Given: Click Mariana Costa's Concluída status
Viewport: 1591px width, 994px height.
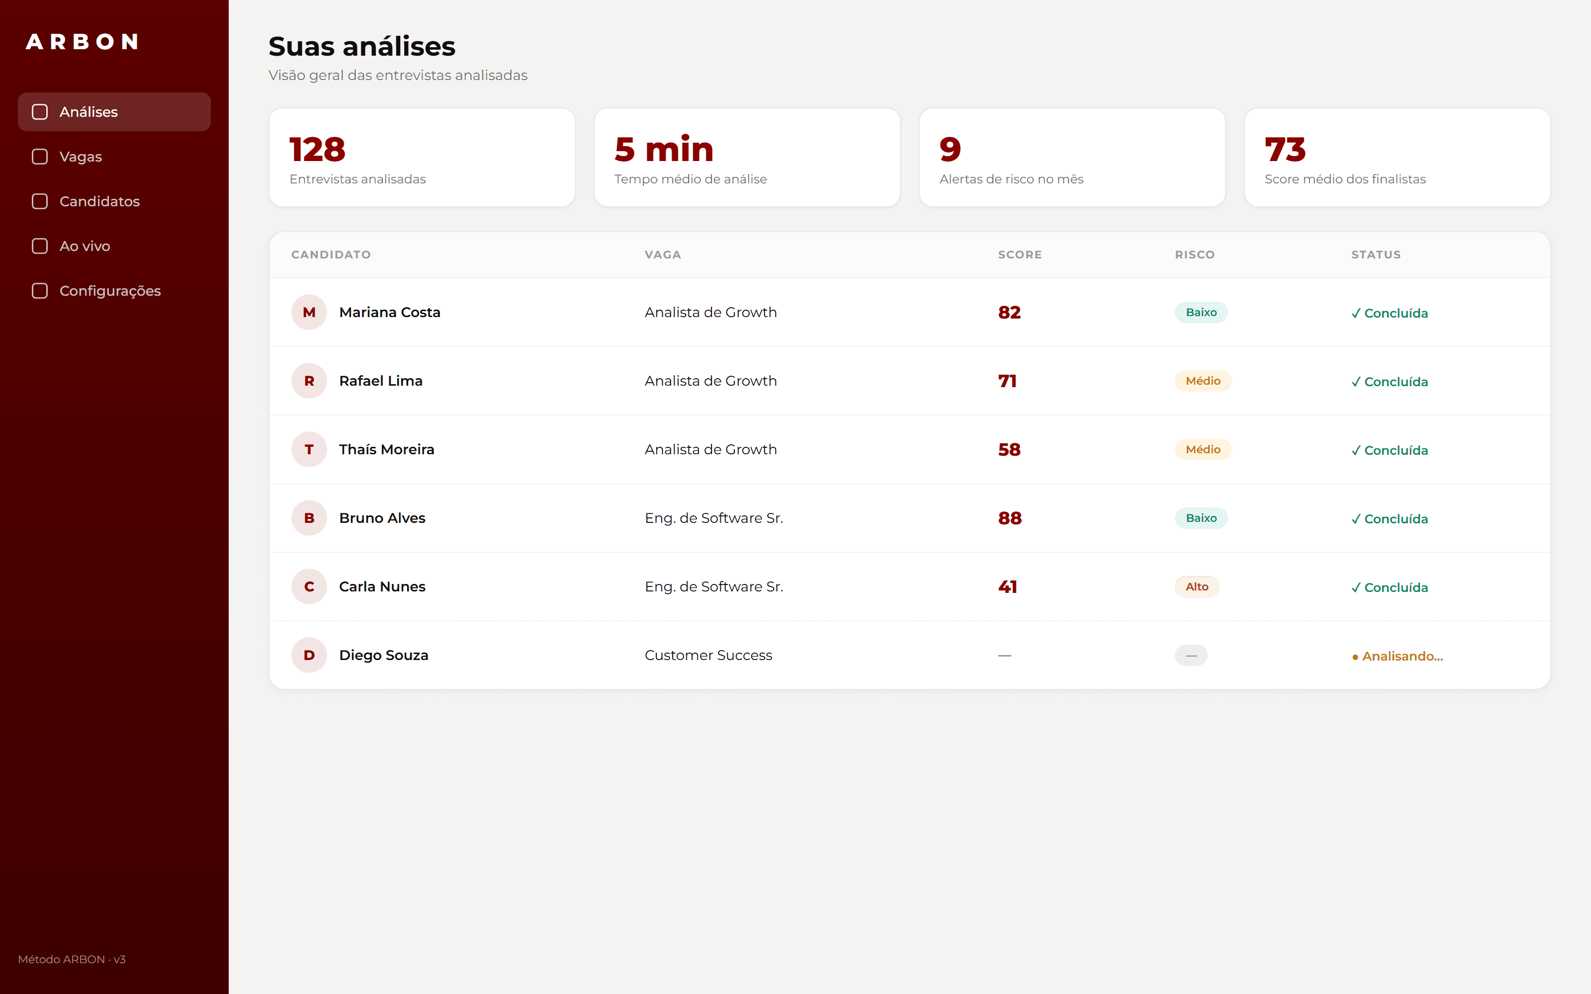Looking at the screenshot, I should point(1390,313).
